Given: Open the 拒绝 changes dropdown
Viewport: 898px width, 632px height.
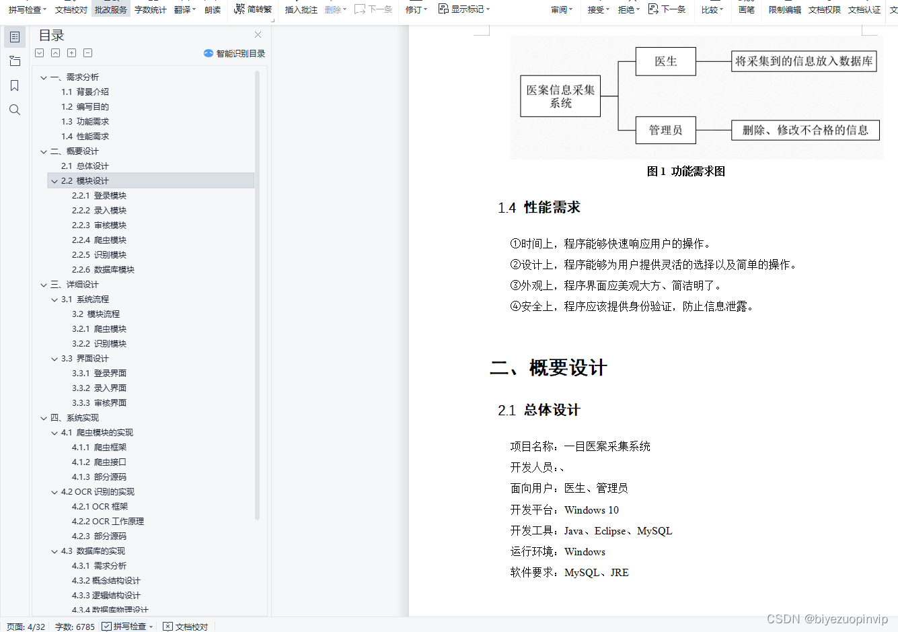Looking at the screenshot, I should pos(629,9).
